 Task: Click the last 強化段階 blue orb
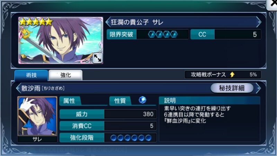(x=149, y=138)
